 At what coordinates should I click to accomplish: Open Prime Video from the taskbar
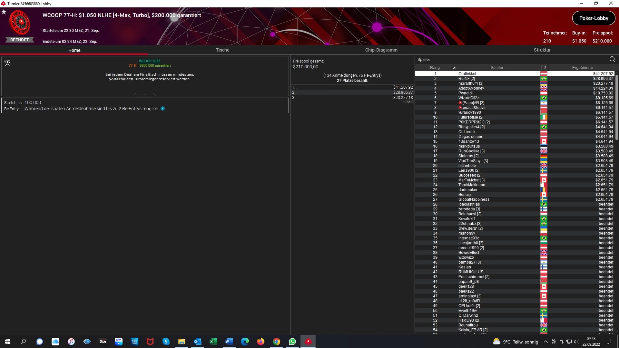(134, 342)
